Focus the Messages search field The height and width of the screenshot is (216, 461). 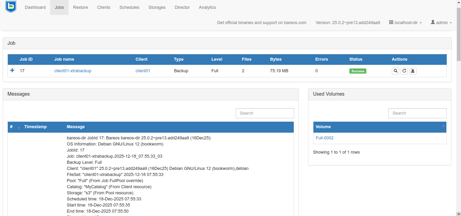265,113
